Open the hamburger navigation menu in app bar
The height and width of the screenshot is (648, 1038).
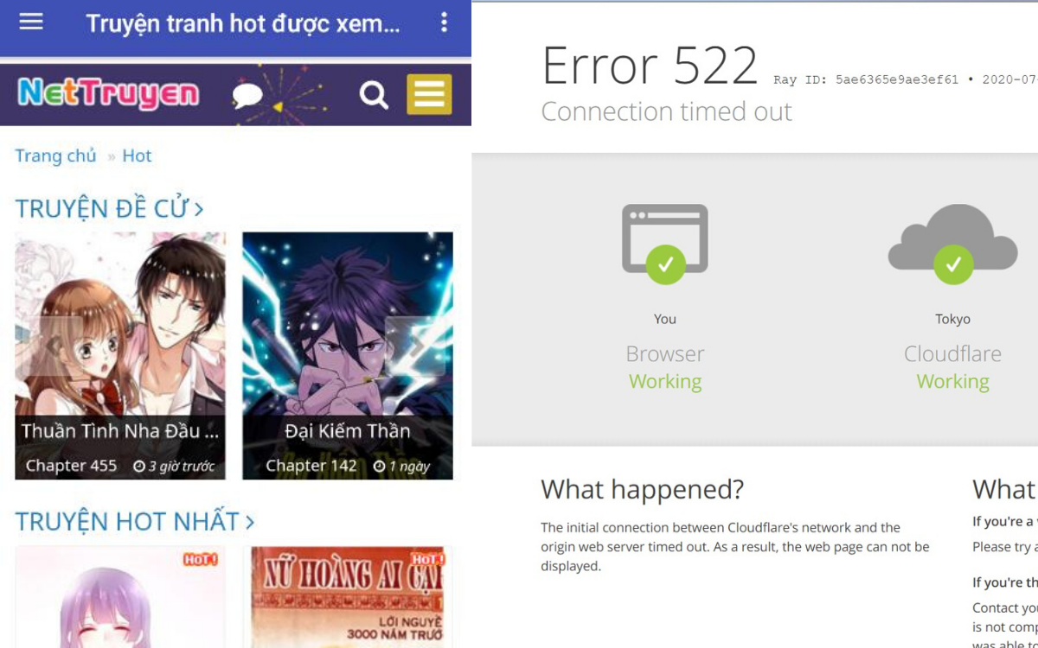pos(31,22)
